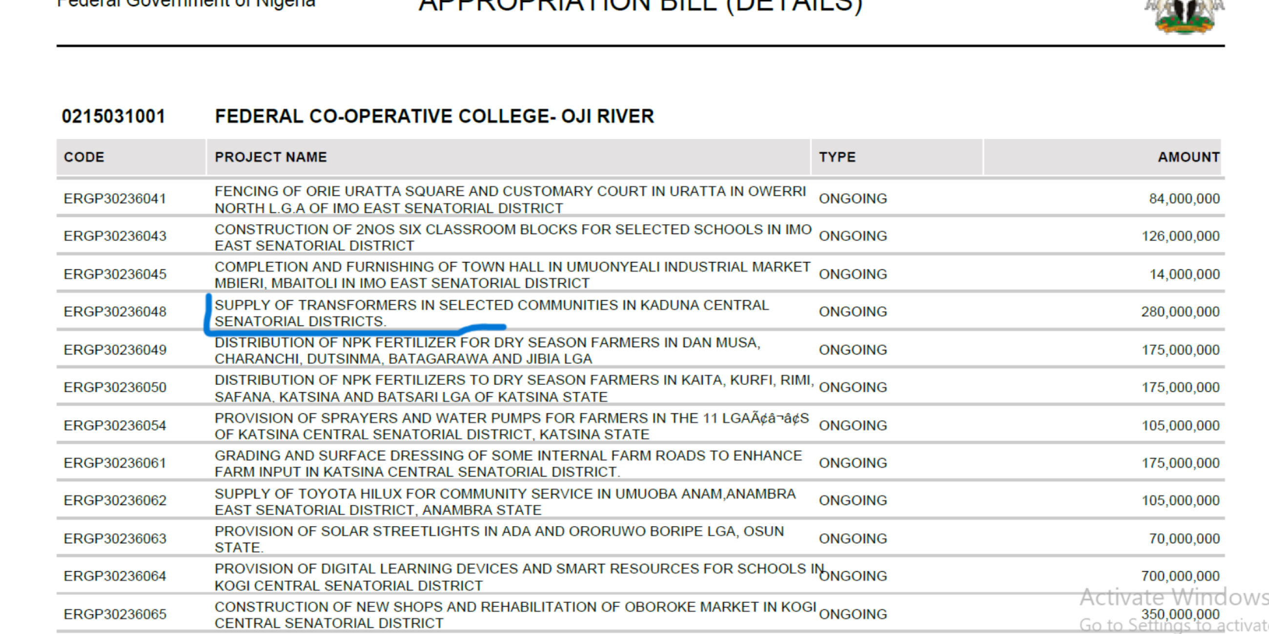Click the Toyota Hilux Umuoba Anam project name
Screen dimensions: 1269x634
click(506, 501)
